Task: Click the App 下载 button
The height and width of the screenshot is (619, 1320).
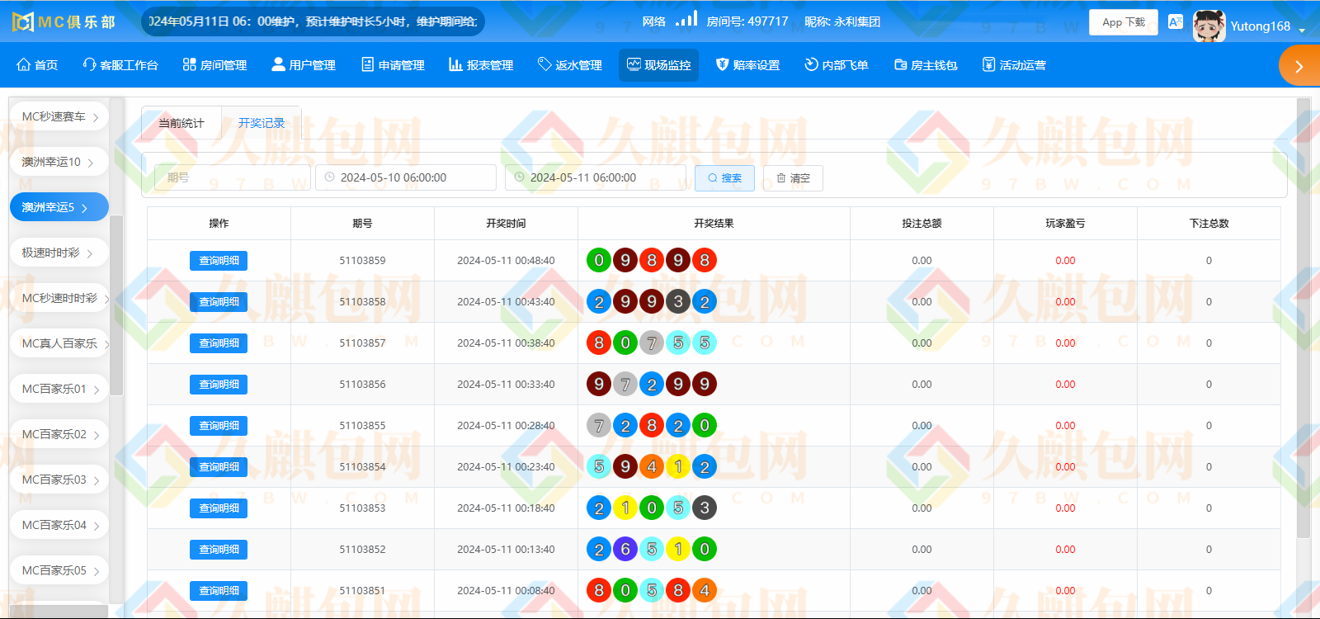Action: click(1124, 22)
